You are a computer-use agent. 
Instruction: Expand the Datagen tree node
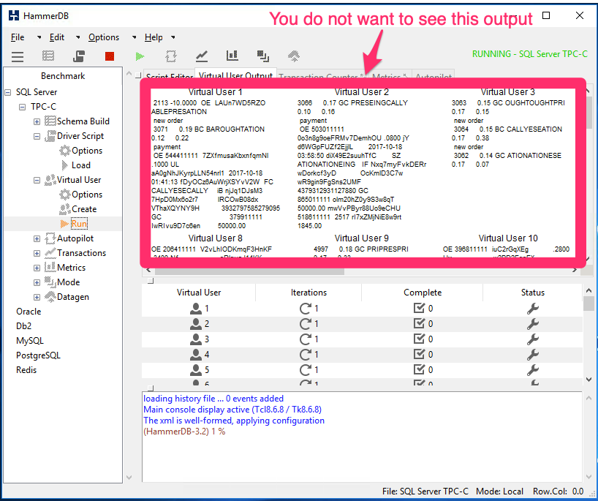[x=37, y=297]
